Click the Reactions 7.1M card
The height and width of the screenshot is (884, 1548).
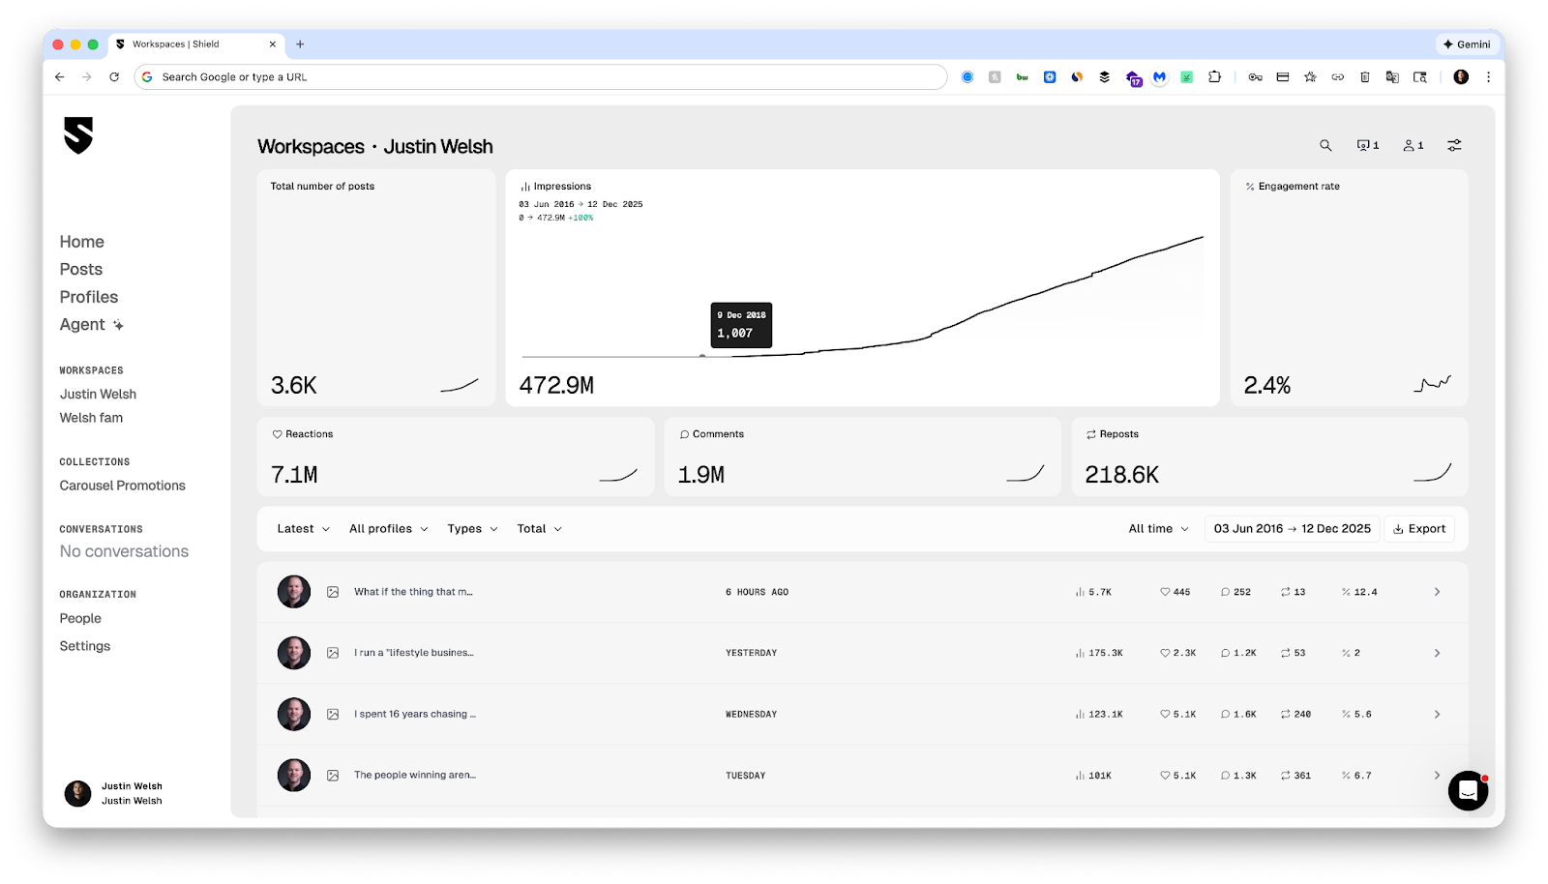pyautogui.click(x=455, y=457)
